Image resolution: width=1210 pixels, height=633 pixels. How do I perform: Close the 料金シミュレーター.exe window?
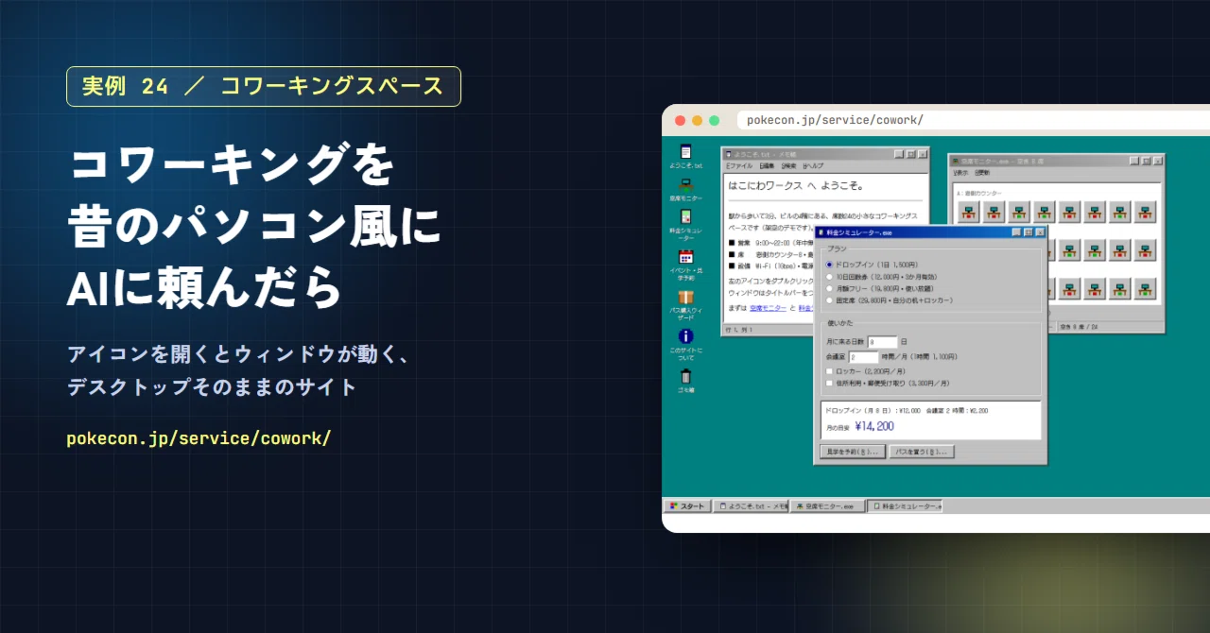pyautogui.click(x=1040, y=231)
